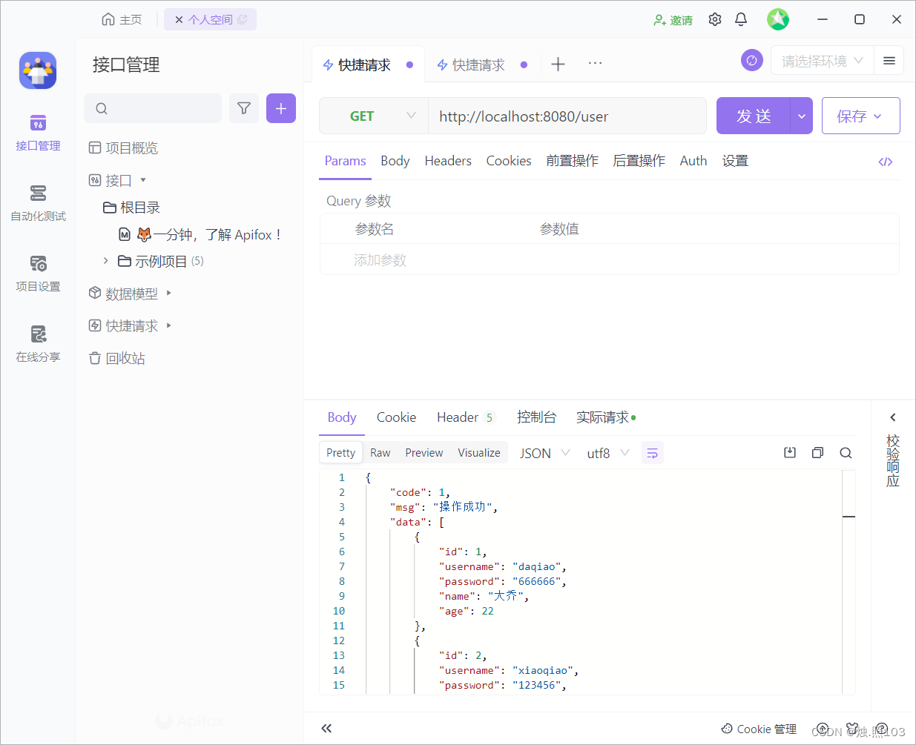
Task: Expand the 快捷请求 section arrow in the tree
Action: click(169, 325)
